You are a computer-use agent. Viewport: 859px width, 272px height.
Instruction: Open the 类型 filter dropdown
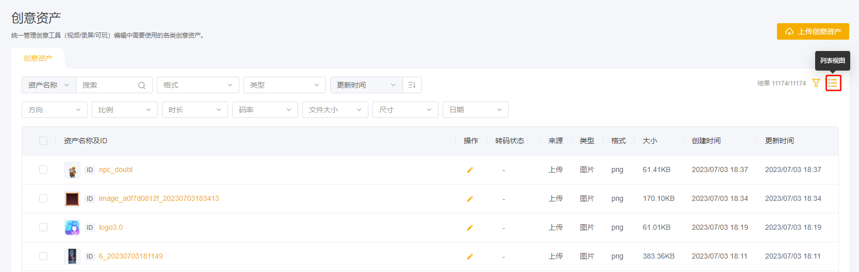click(x=285, y=85)
